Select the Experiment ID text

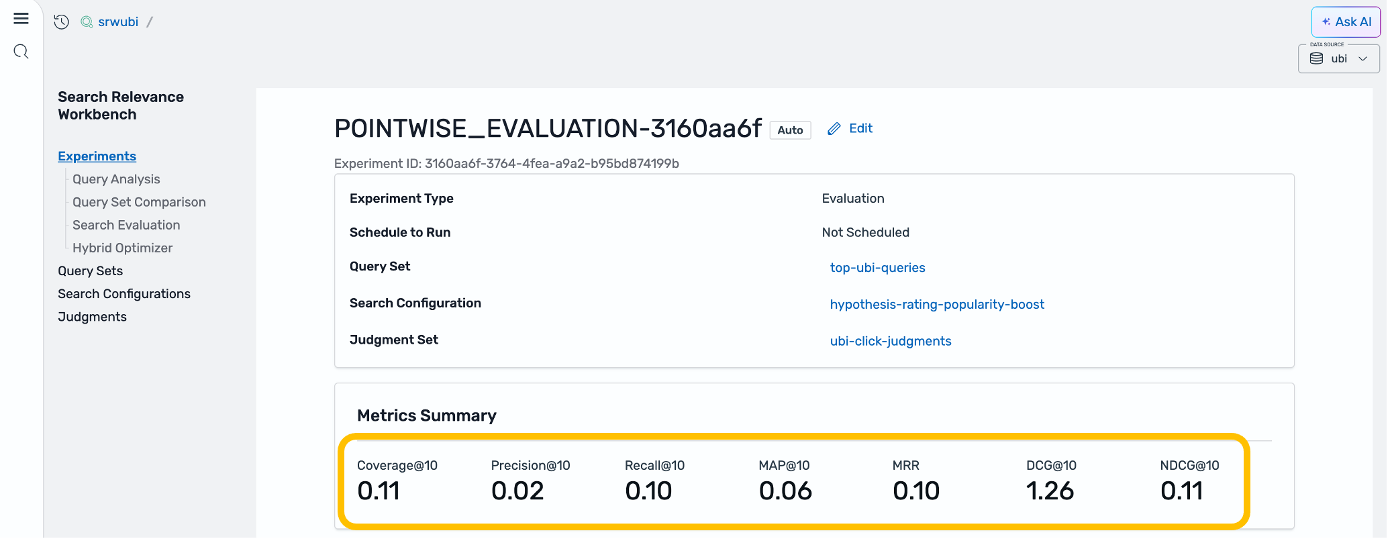[507, 164]
